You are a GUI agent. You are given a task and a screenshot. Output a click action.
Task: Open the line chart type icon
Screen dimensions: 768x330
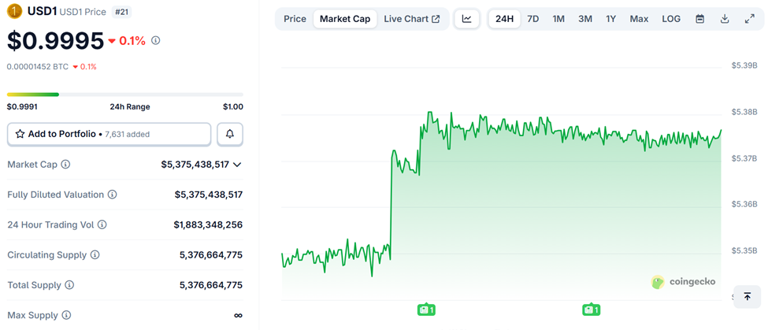pyautogui.click(x=467, y=19)
